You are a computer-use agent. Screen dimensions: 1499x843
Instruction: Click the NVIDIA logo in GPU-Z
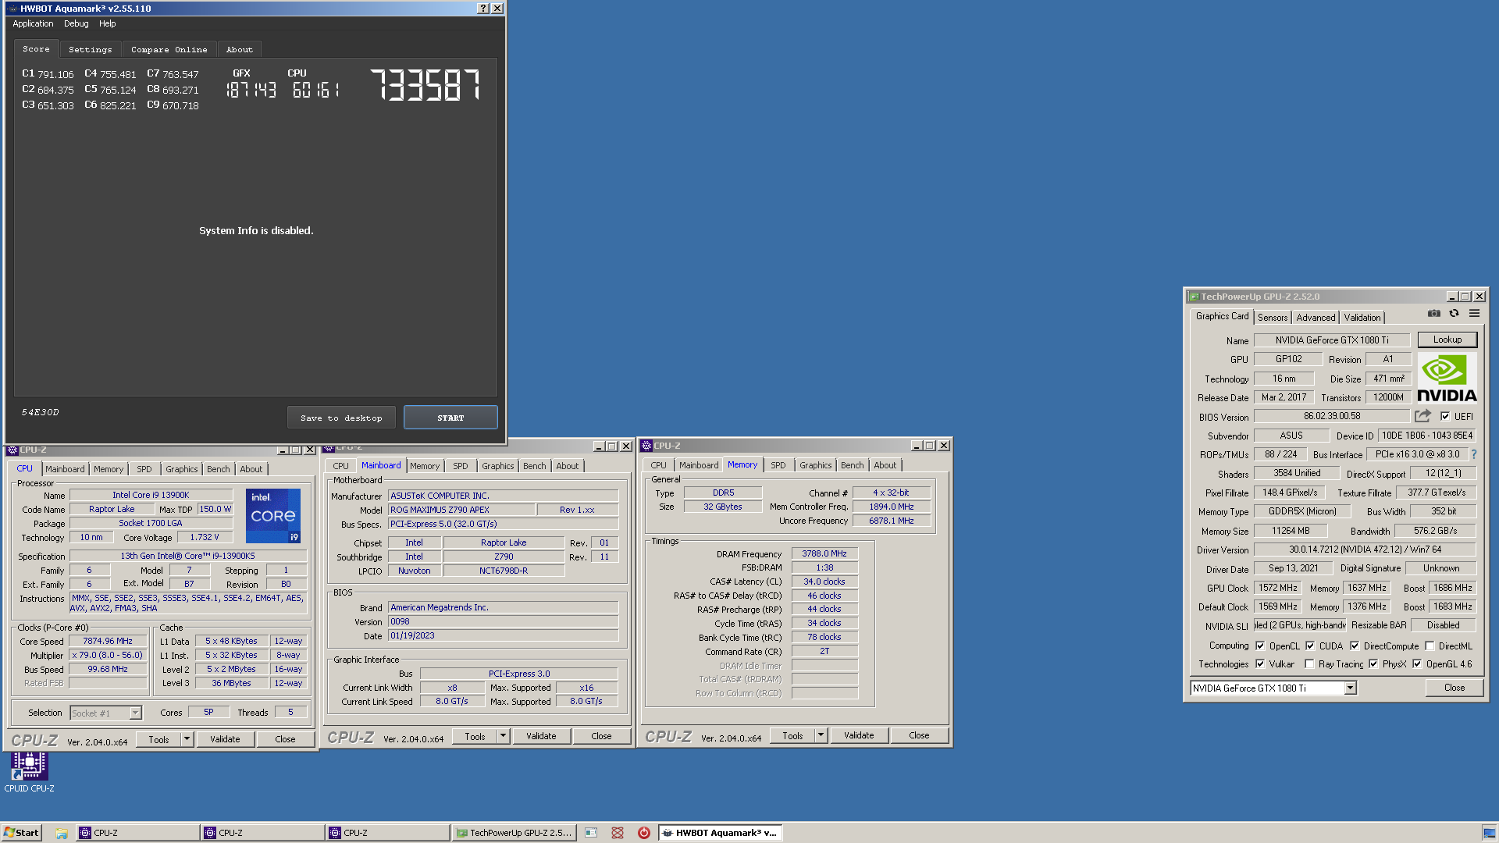1447,379
